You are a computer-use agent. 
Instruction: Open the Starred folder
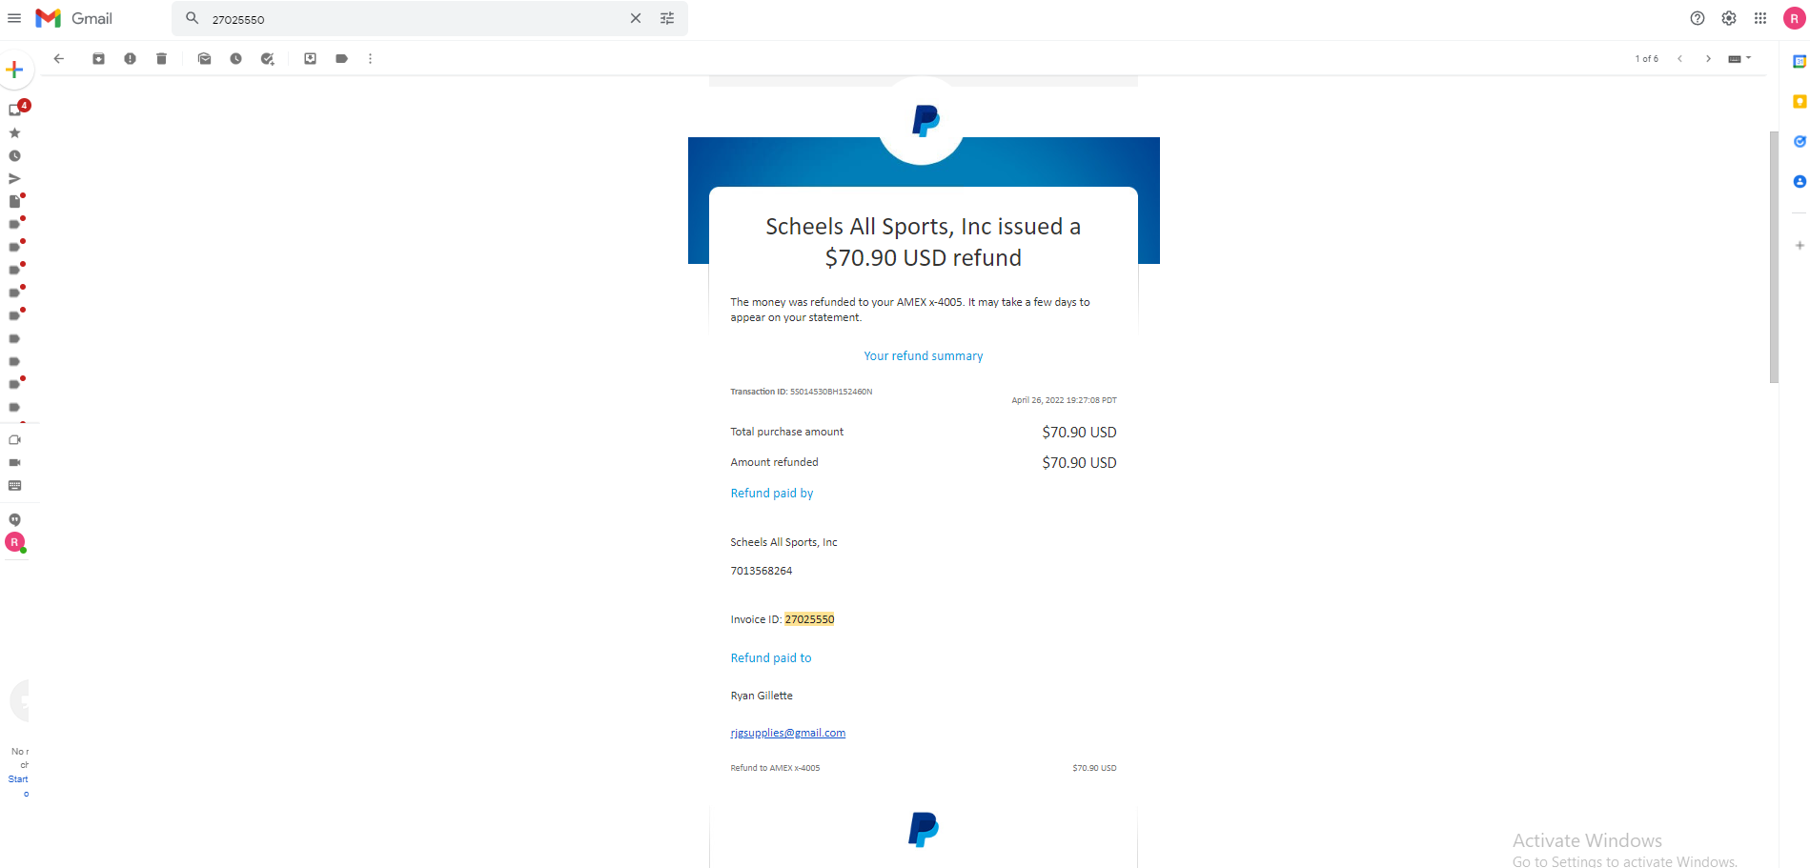coord(14,133)
